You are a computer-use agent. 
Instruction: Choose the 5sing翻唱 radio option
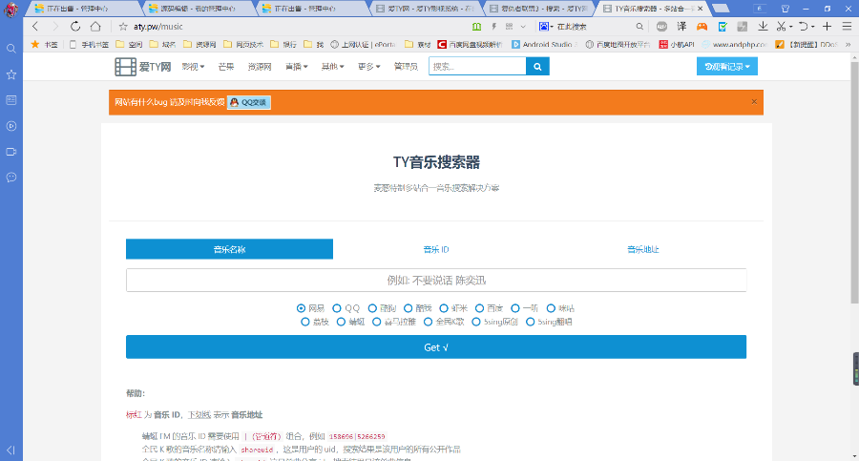530,322
